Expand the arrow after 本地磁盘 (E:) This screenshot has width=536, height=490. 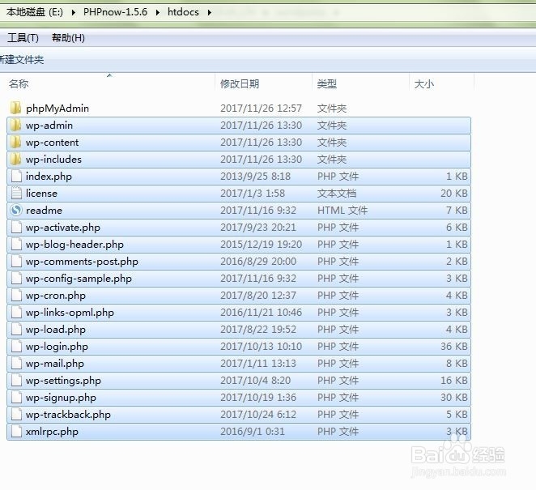73,13
